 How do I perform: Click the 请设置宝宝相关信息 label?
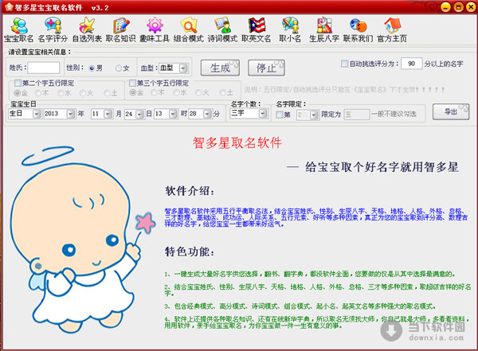[x=39, y=52]
